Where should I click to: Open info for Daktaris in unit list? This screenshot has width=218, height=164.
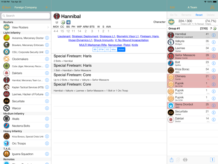point(47,73)
